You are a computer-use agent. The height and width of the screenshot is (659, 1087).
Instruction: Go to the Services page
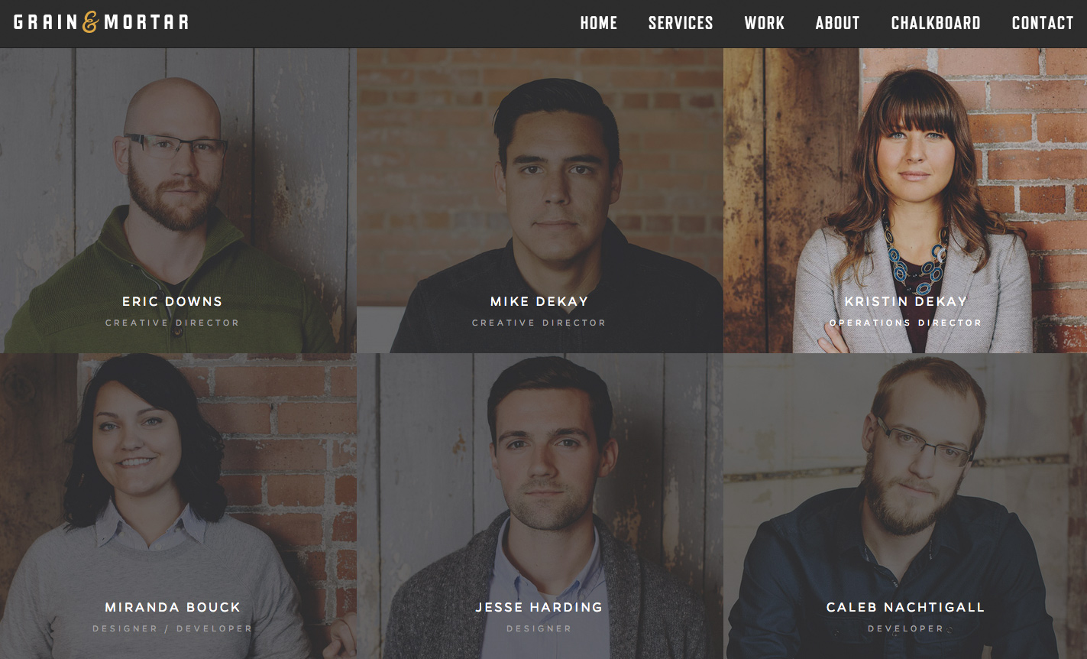[x=681, y=23]
